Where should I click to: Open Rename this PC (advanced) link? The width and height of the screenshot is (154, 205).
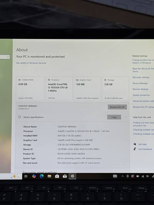click(143, 107)
